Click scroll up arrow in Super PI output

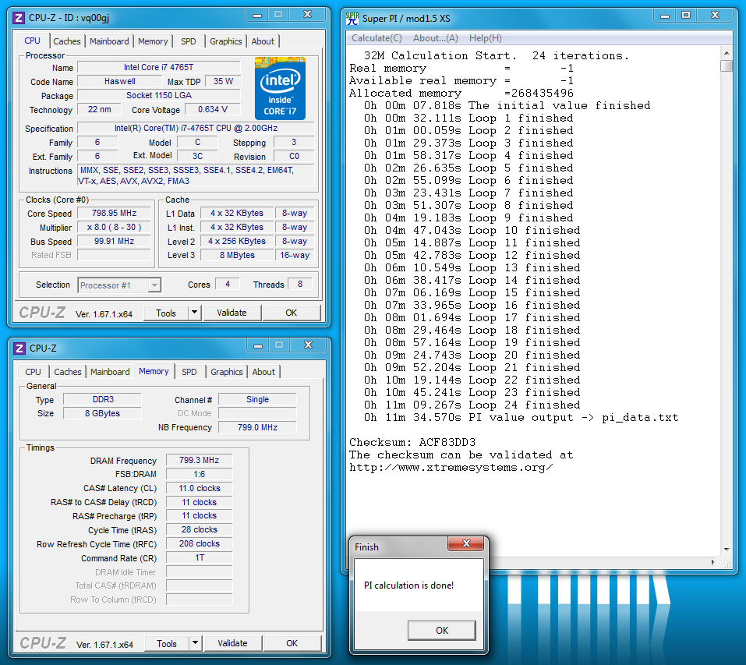pyautogui.click(x=726, y=52)
